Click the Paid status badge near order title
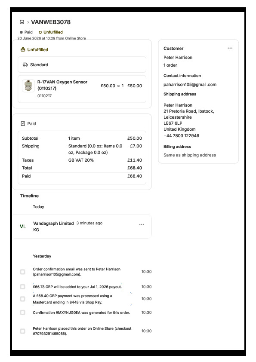Screen dimensions: 256x362 (x=26, y=32)
